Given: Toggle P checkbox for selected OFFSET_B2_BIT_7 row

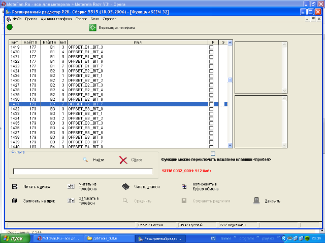Looking at the screenshot, I should click(x=211, y=104).
